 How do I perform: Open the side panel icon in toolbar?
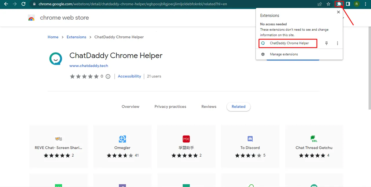[x=348, y=4]
